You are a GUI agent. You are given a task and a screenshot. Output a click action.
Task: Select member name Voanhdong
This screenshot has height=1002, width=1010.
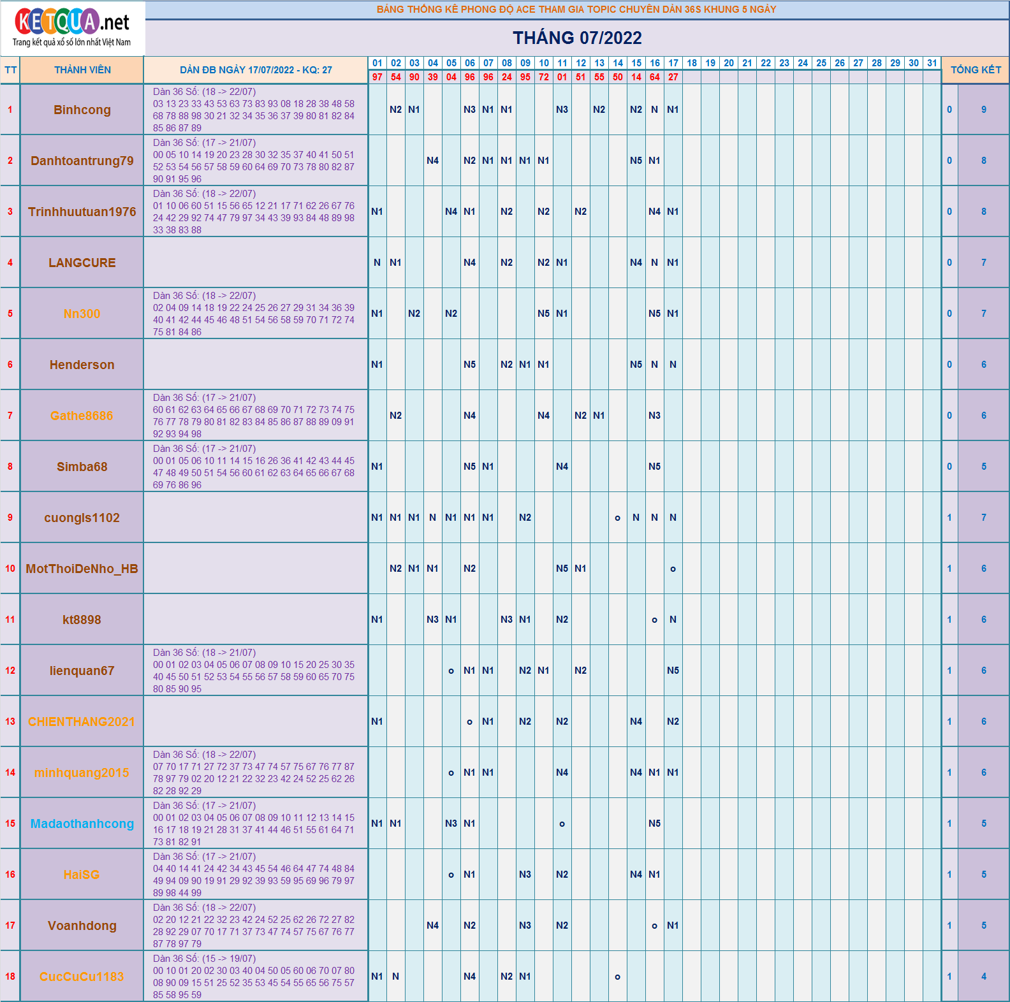pyautogui.click(x=82, y=926)
